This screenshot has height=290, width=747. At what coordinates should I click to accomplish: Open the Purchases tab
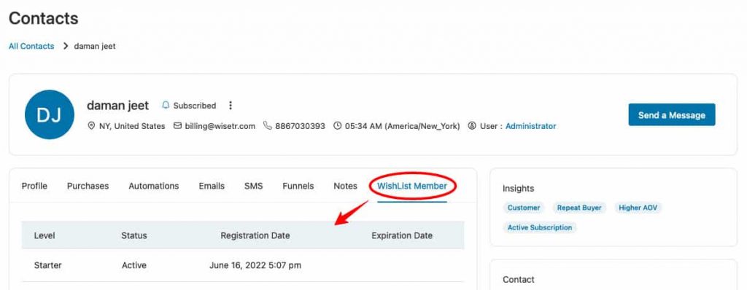(88, 187)
